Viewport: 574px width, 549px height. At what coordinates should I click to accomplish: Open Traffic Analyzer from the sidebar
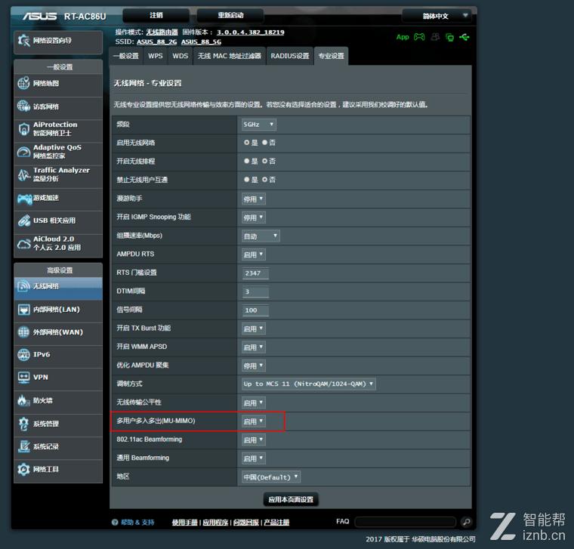pyautogui.click(x=23, y=174)
